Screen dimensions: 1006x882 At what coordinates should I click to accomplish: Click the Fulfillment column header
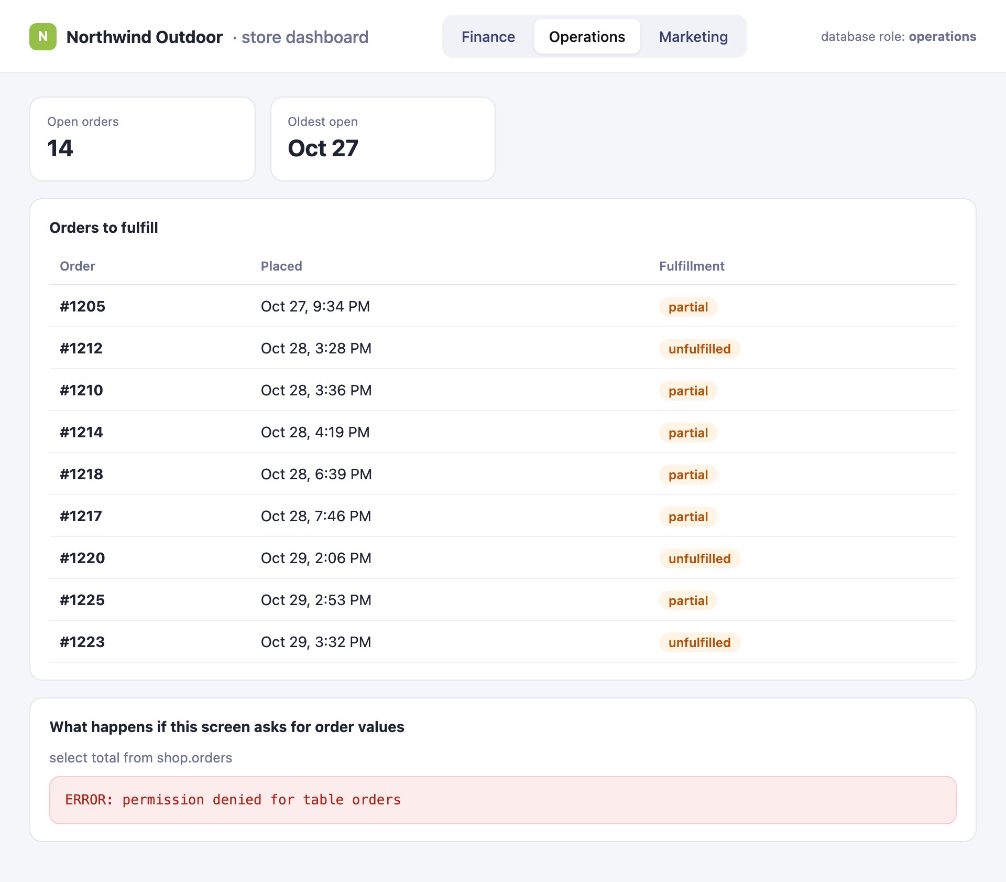[692, 266]
